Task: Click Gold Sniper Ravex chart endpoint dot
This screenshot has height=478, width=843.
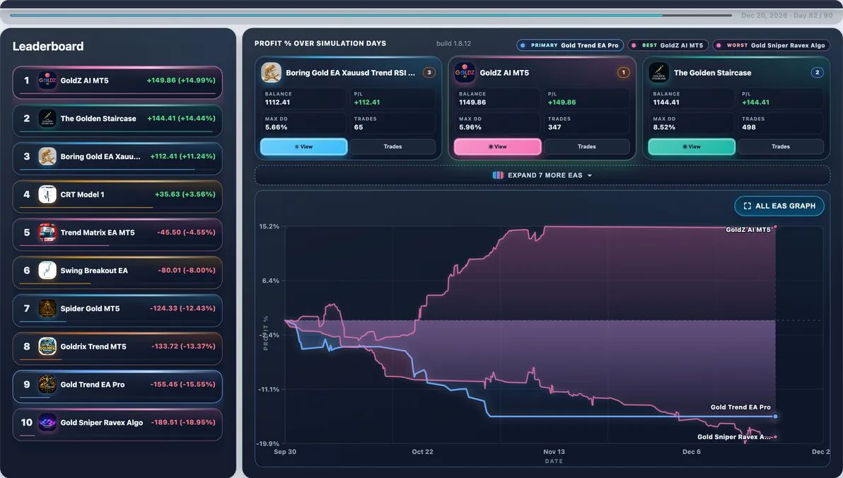Action: (774, 436)
